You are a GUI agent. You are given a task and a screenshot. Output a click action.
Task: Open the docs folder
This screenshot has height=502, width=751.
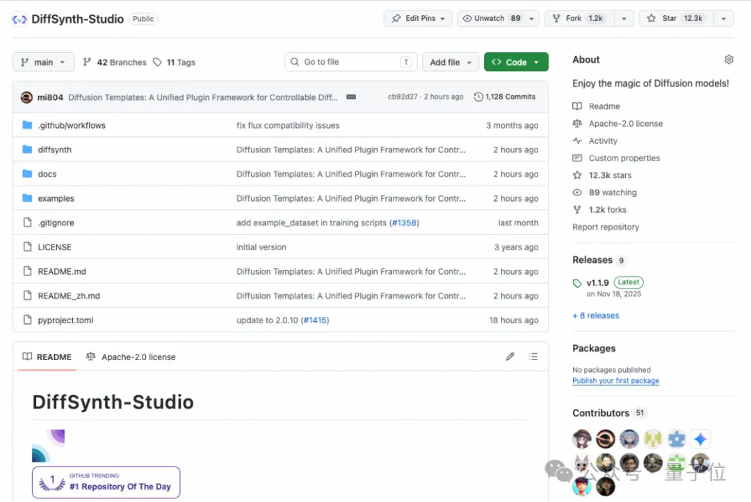point(47,174)
